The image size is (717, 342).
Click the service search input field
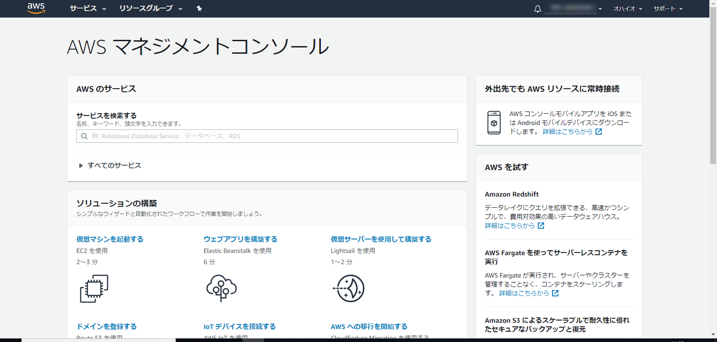(x=267, y=136)
